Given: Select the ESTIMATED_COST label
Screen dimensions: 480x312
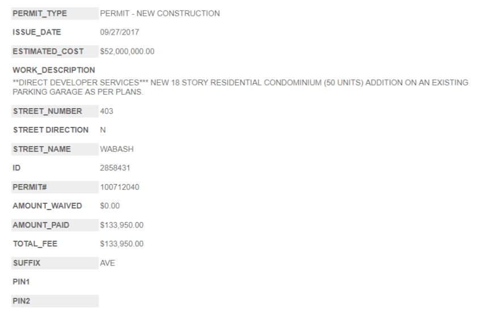Looking at the screenshot, I should point(48,52).
